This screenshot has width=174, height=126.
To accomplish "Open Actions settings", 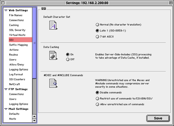I will click(14, 50).
